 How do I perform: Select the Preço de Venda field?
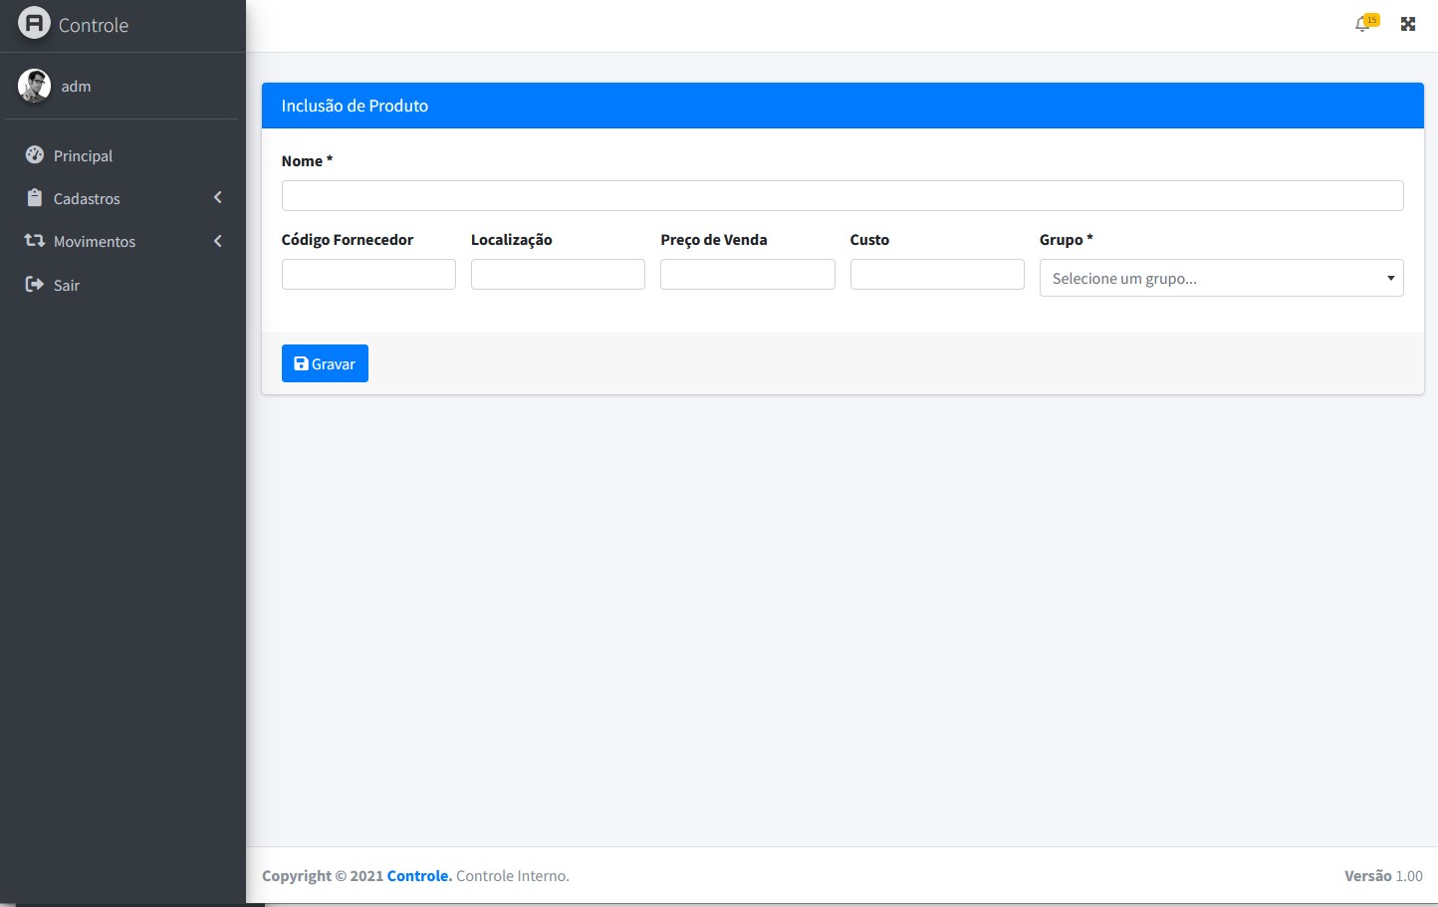click(747, 275)
